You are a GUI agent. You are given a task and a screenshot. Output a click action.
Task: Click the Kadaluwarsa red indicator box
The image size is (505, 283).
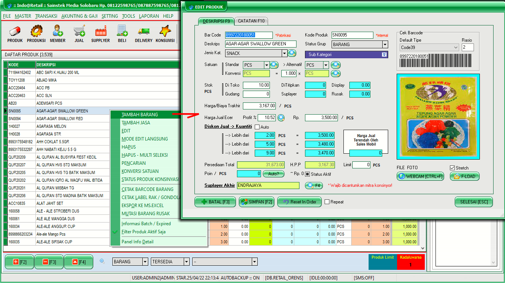[410, 262]
